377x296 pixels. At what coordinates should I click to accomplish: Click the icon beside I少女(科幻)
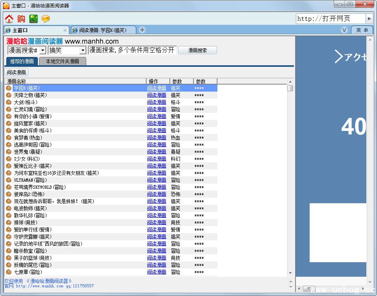tap(9, 159)
